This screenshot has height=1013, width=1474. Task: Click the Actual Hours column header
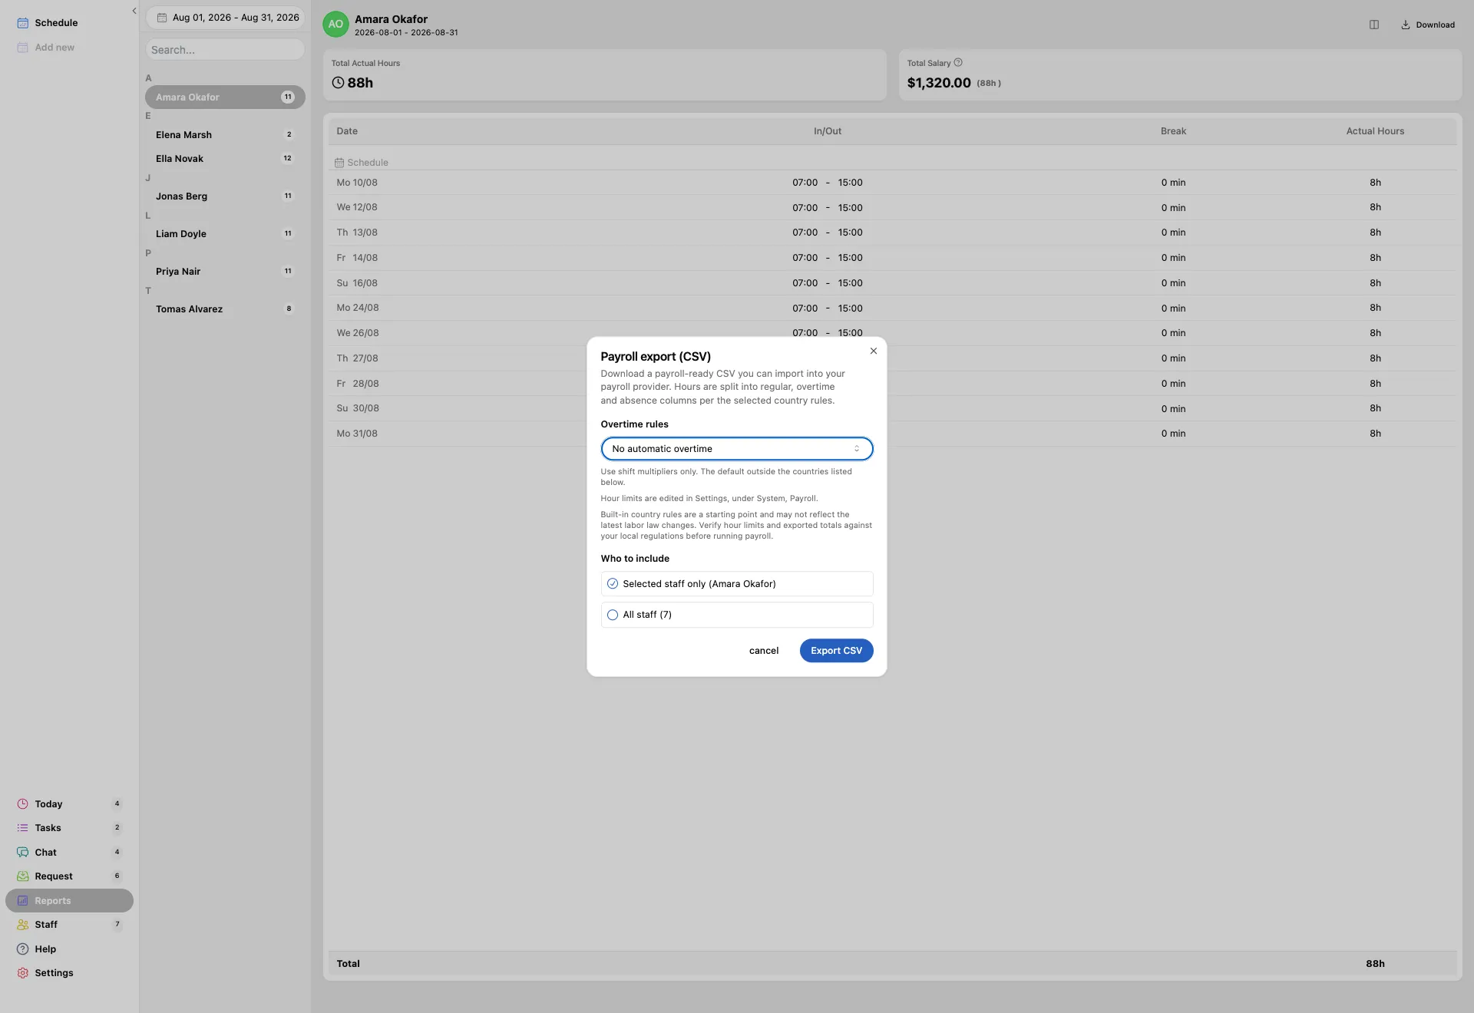[x=1375, y=131]
